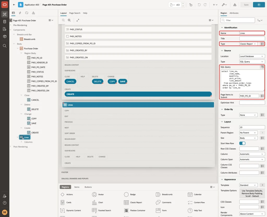Open the Help tab in center pane

tap(85, 13)
